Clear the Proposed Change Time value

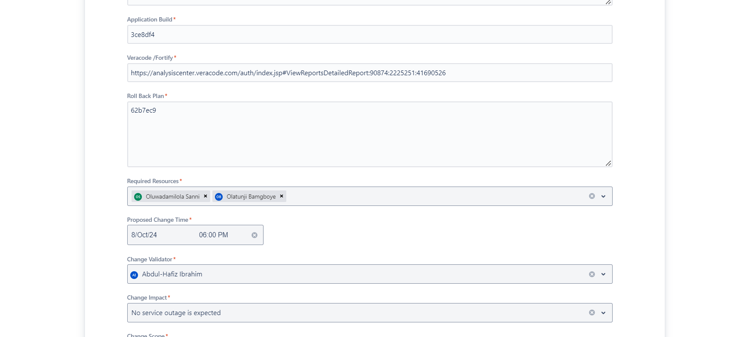click(254, 235)
